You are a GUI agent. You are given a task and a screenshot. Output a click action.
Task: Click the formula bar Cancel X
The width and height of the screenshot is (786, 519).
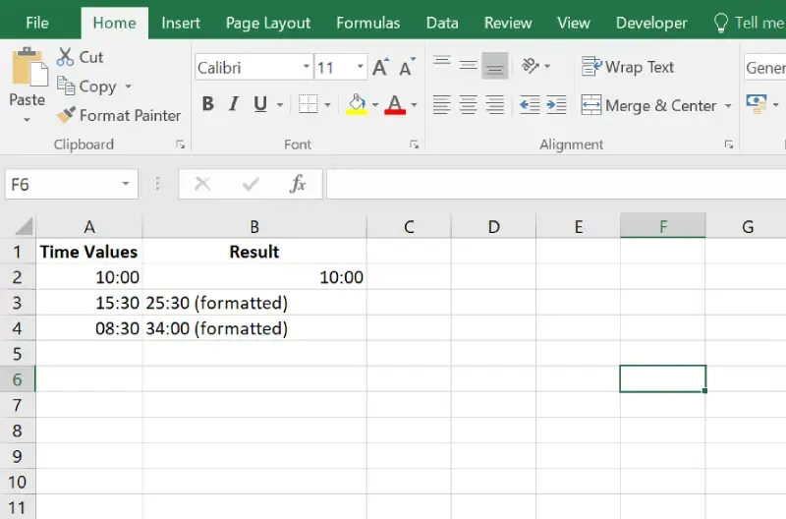[x=202, y=184]
